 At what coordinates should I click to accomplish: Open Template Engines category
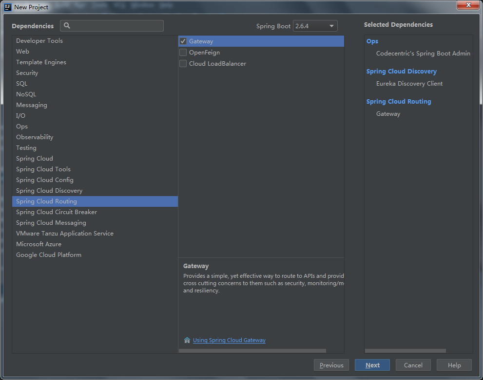point(95,62)
